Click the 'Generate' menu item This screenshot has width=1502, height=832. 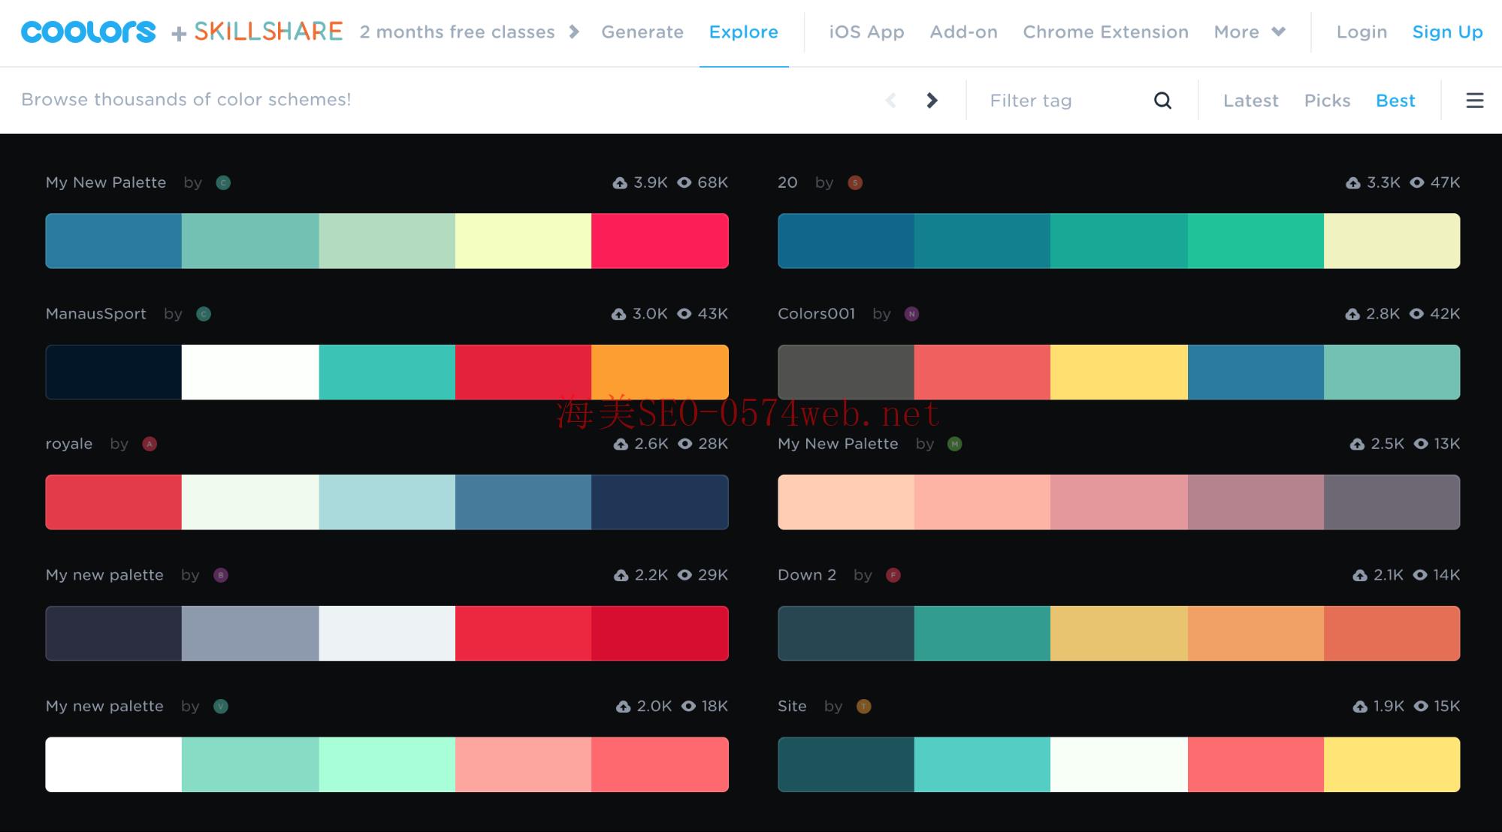tap(643, 32)
